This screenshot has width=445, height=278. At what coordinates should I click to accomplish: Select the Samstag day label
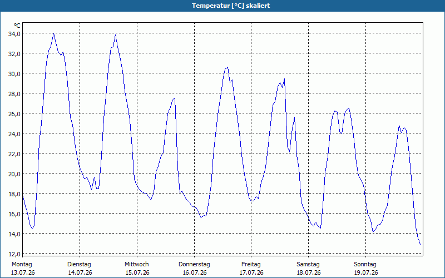tap(308, 265)
